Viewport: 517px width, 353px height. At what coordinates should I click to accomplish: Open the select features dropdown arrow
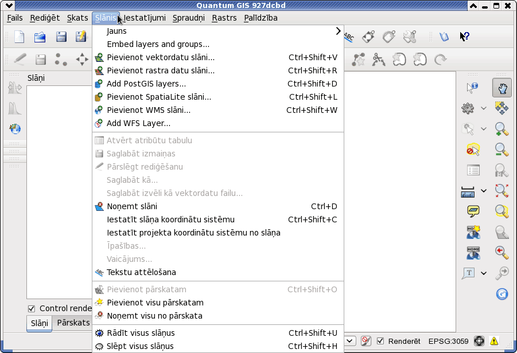click(x=483, y=129)
